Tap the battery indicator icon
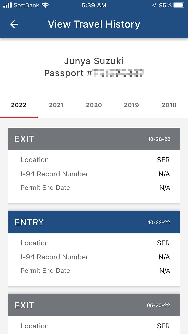The width and height of the screenshot is (188, 334). [179, 5]
